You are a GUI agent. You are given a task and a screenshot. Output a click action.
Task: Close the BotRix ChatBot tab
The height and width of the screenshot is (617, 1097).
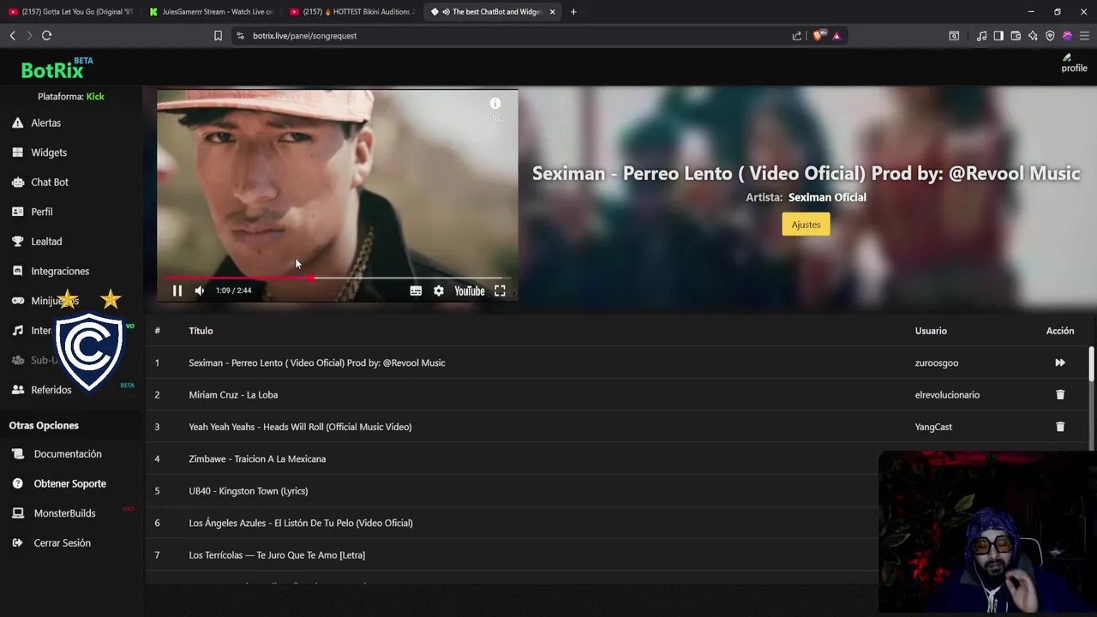tap(552, 12)
